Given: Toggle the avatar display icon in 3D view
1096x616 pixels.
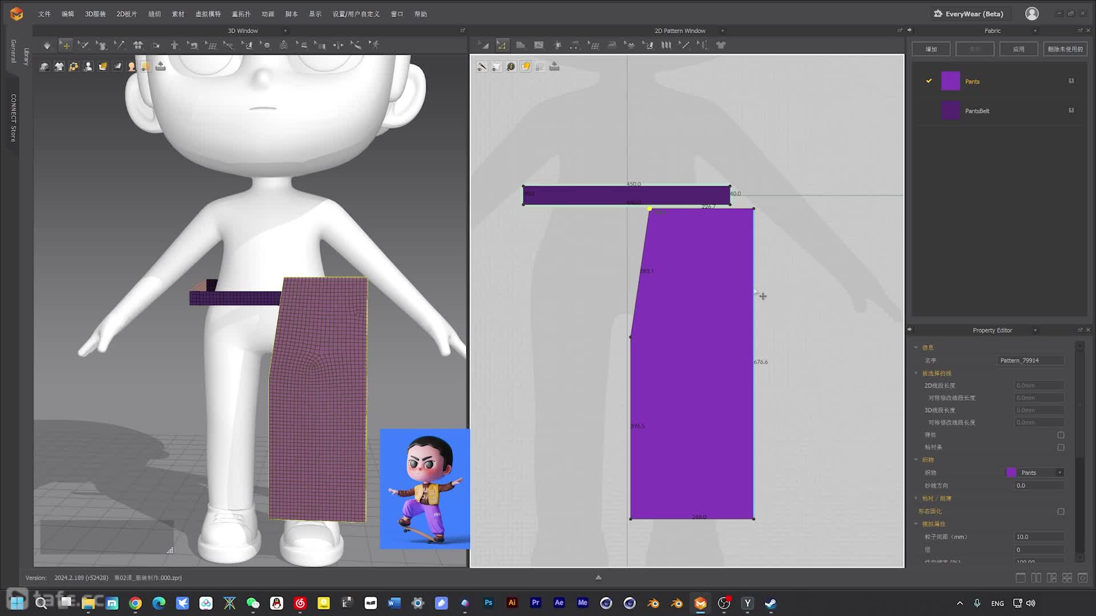Looking at the screenshot, I should [x=88, y=67].
